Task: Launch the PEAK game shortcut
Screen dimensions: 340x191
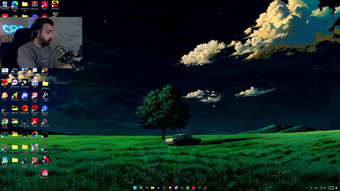Action: click(x=35, y=84)
